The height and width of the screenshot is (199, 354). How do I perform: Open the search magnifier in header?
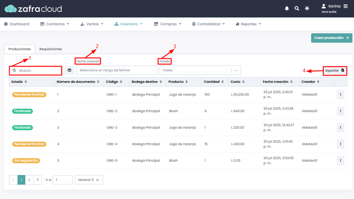tap(297, 8)
